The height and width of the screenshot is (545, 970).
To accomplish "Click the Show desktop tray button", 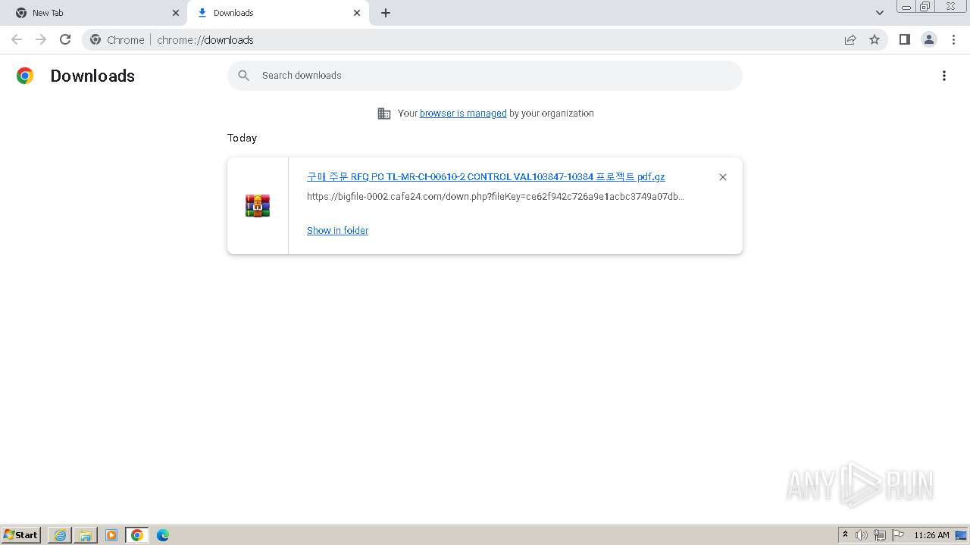I will [962, 535].
